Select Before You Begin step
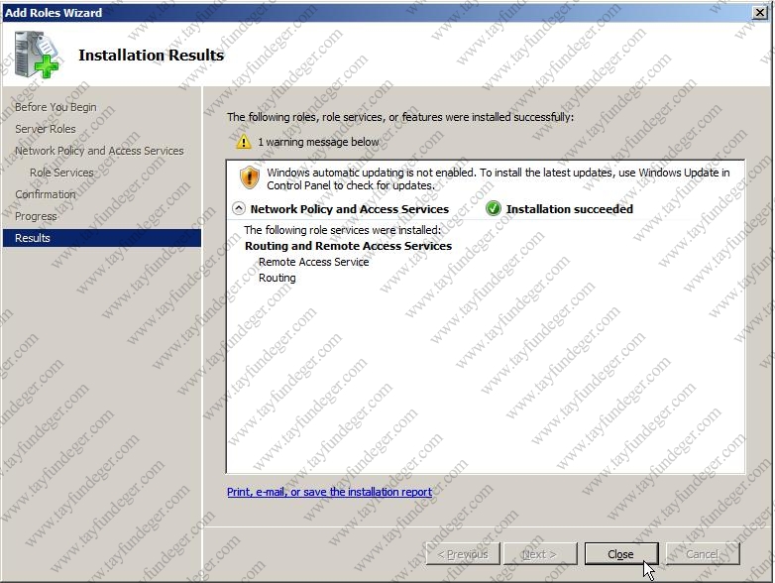Screen dimensions: 775x583 (55, 107)
